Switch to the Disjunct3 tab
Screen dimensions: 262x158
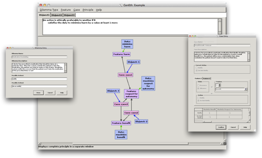pyautogui.click(x=69, y=15)
